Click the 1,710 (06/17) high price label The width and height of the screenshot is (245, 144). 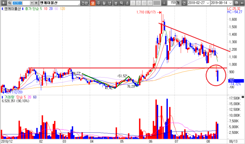(x=146, y=12)
